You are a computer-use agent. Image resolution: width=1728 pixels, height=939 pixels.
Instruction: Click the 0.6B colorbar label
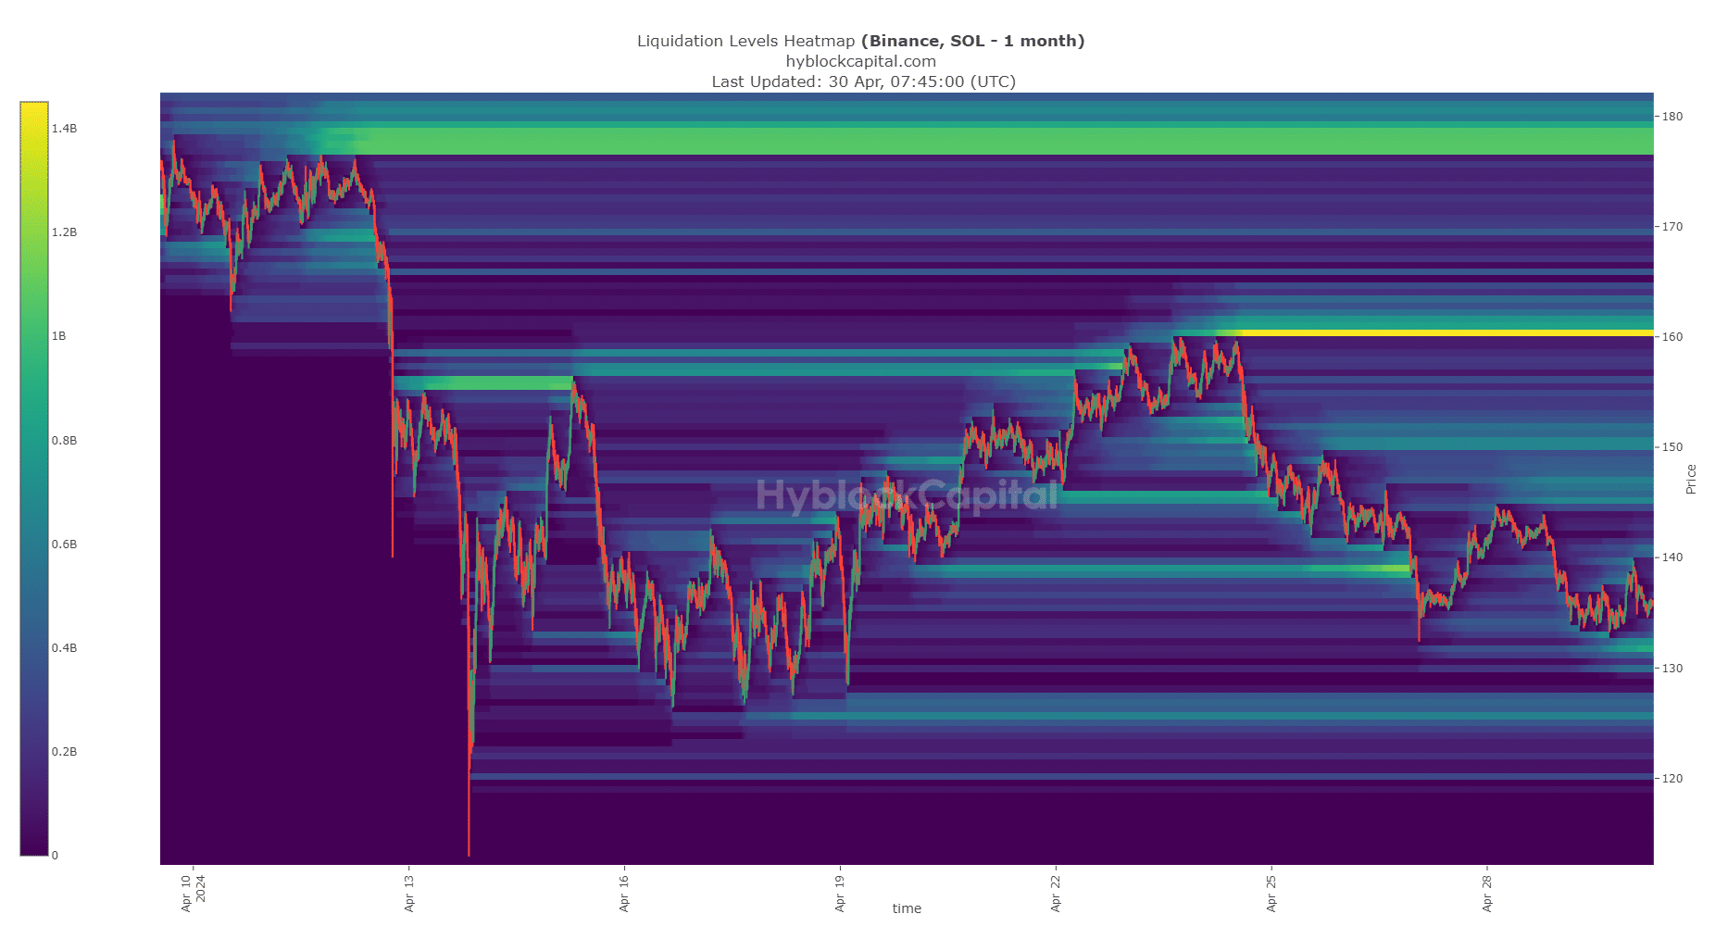pos(64,544)
